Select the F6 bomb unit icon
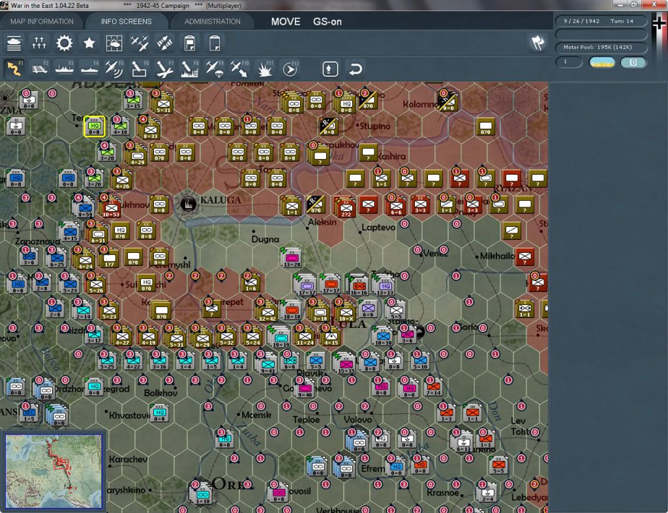 [x=140, y=68]
